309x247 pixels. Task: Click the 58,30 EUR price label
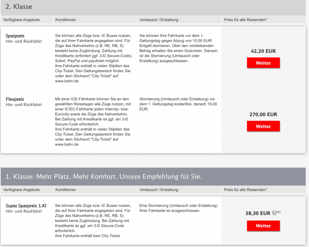point(258,213)
